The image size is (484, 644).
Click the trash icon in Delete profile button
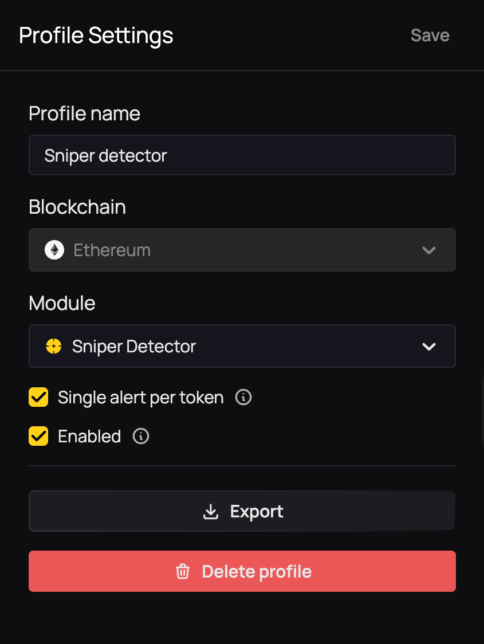click(x=183, y=571)
